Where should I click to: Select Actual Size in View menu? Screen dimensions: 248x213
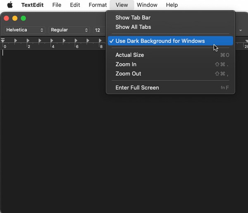click(x=170, y=55)
